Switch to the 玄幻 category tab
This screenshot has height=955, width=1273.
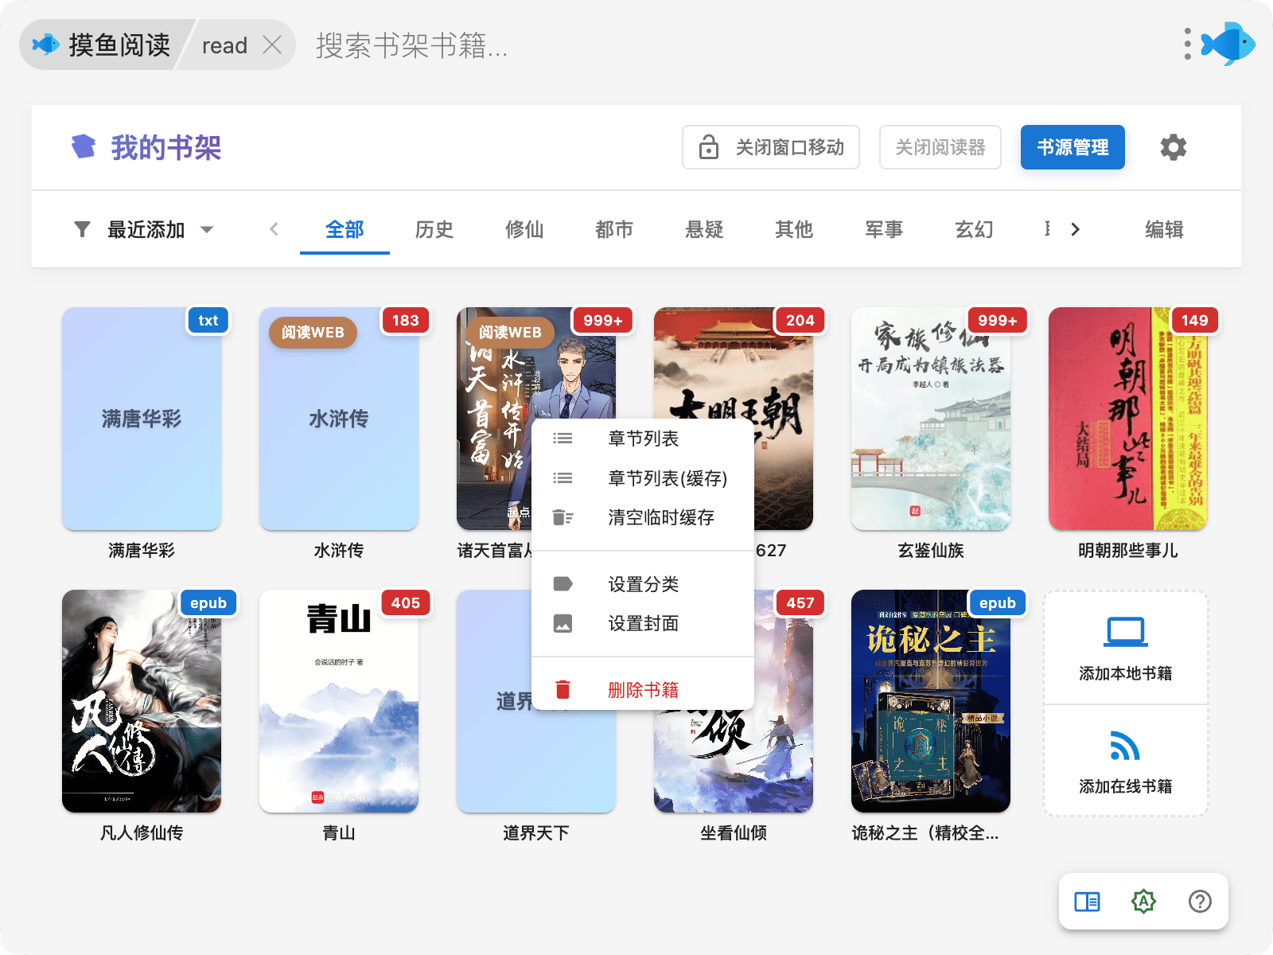click(974, 230)
